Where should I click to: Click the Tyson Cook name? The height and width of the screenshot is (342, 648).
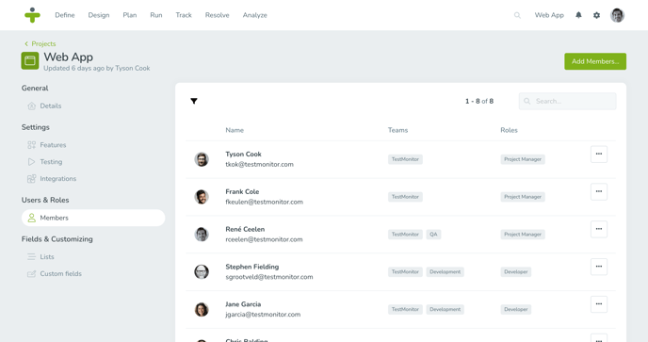(243, 155)
